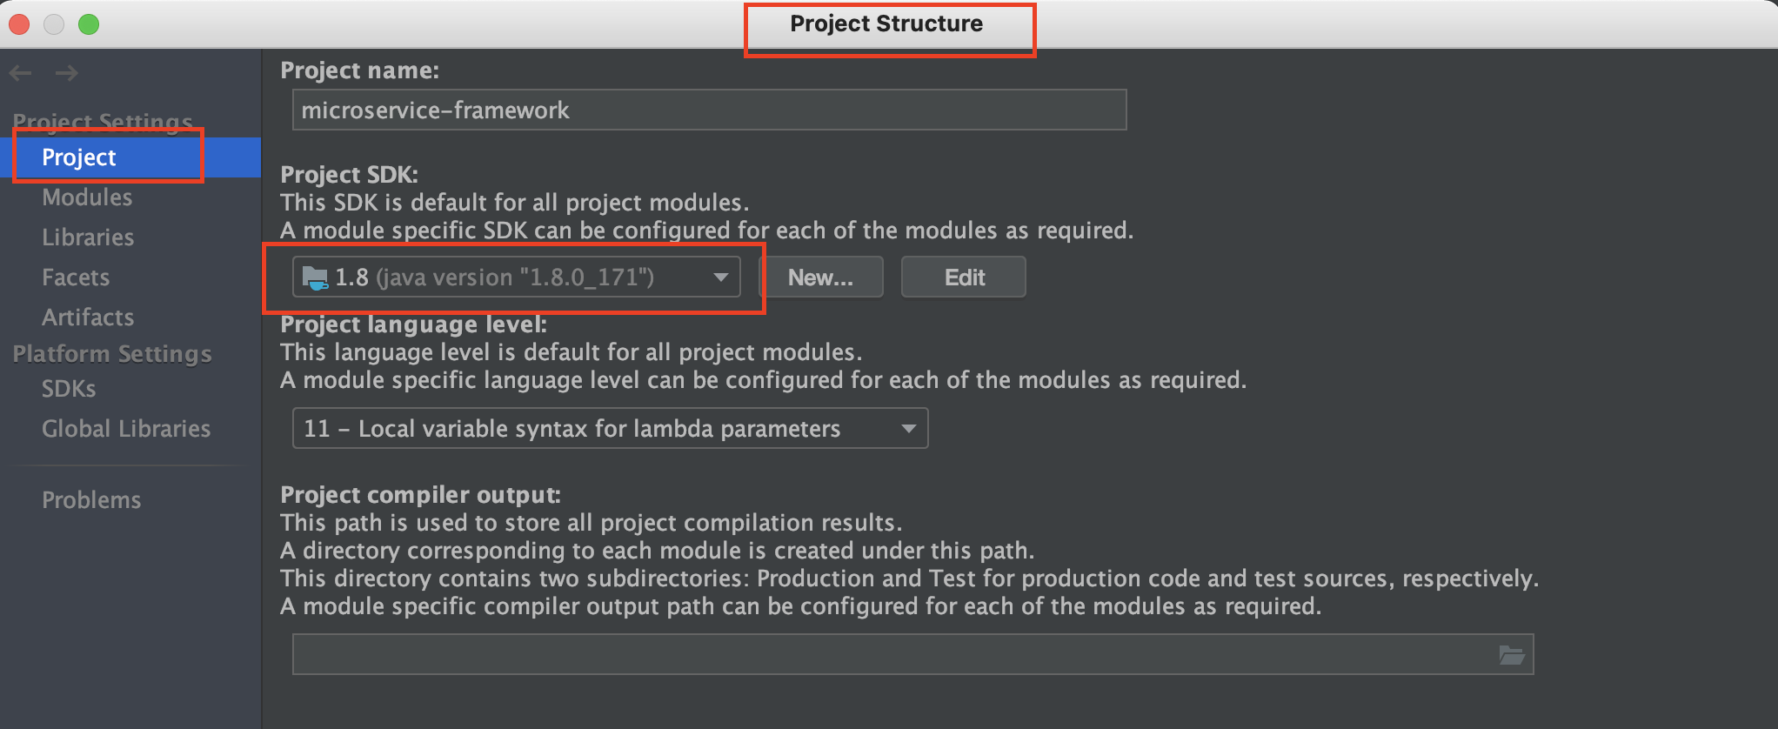Click the folder icon in compiler output field
The width and height of the screenshot is (1778, 729).
point(1514,654)
